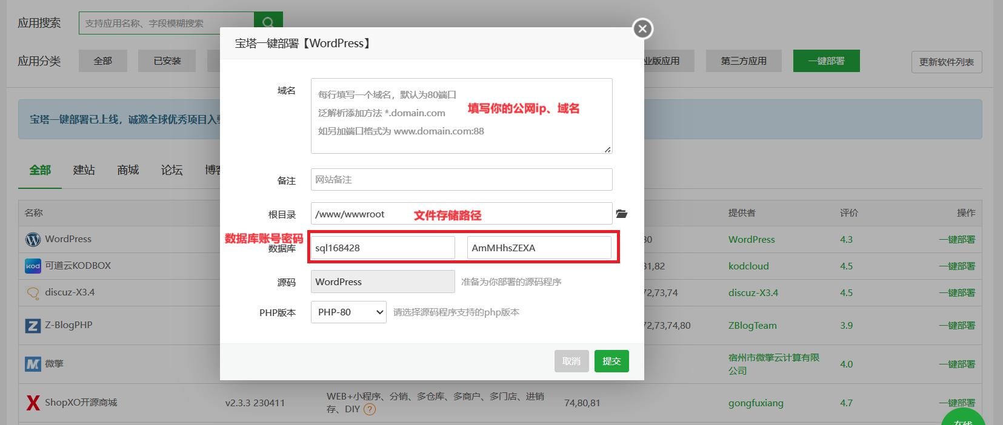Switch to the 全部 sub-tab
The height and width of the screenshot is (425, 1003).
[40, 170]
